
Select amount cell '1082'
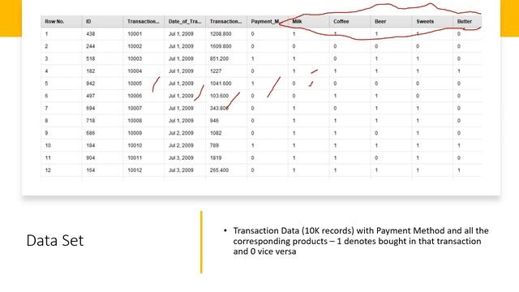pyautogui.click(x=216, y=133)
